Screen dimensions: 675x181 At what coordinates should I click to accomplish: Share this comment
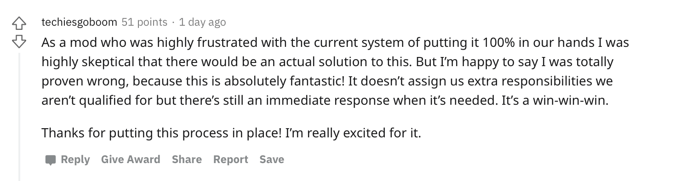click(187, 159)
